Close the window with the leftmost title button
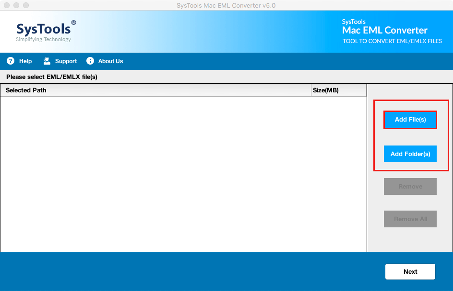Image resolution: width=453 pixels, height=291 pixels. 6,5
